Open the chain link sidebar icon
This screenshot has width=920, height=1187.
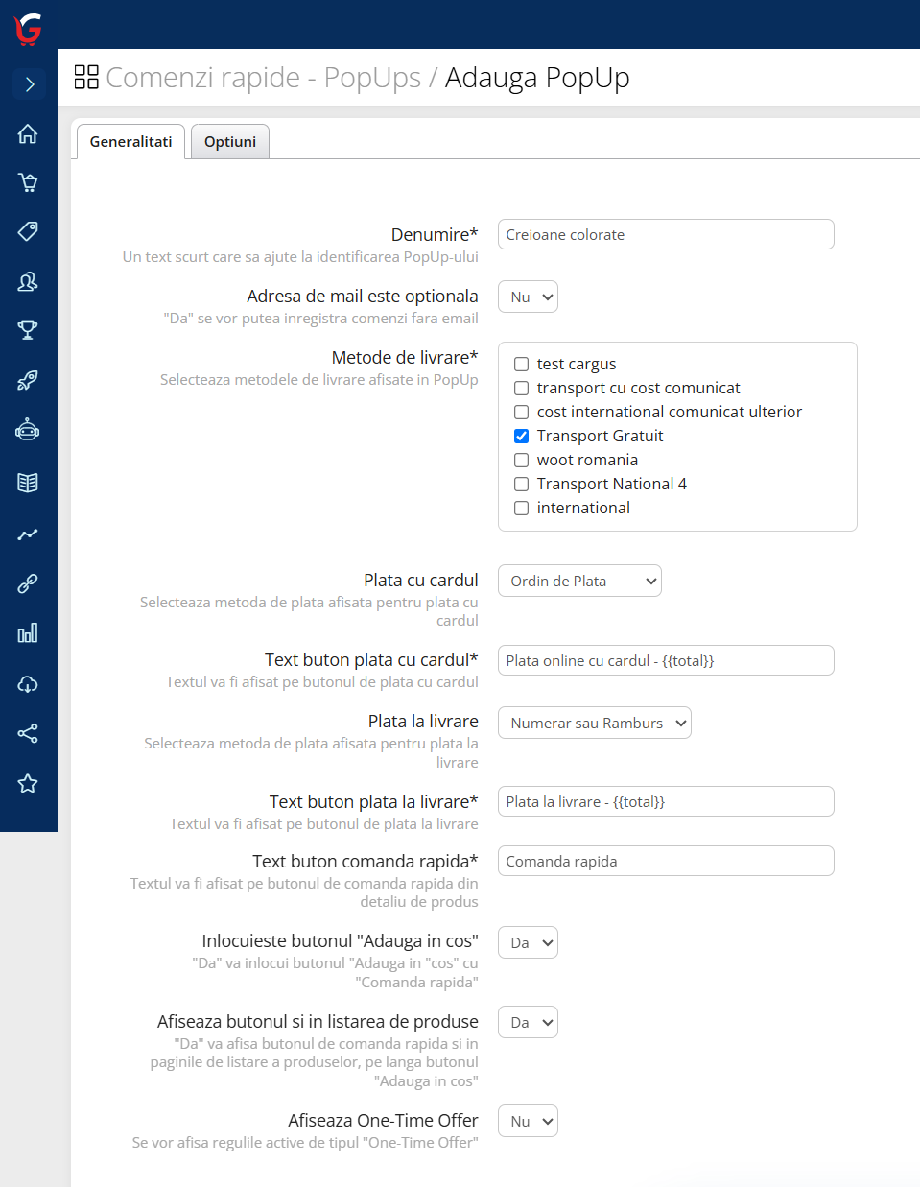click(28, 583)
